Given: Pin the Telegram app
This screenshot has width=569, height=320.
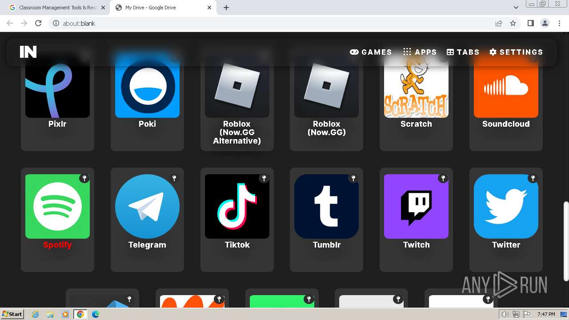Looking at the screenshot, I should click(174, 178).
